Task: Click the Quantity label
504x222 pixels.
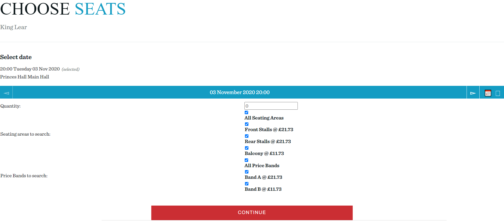Action: [x=10, y=106]
